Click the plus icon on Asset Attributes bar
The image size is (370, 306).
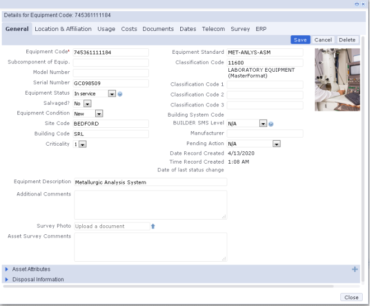click(355, 270)
